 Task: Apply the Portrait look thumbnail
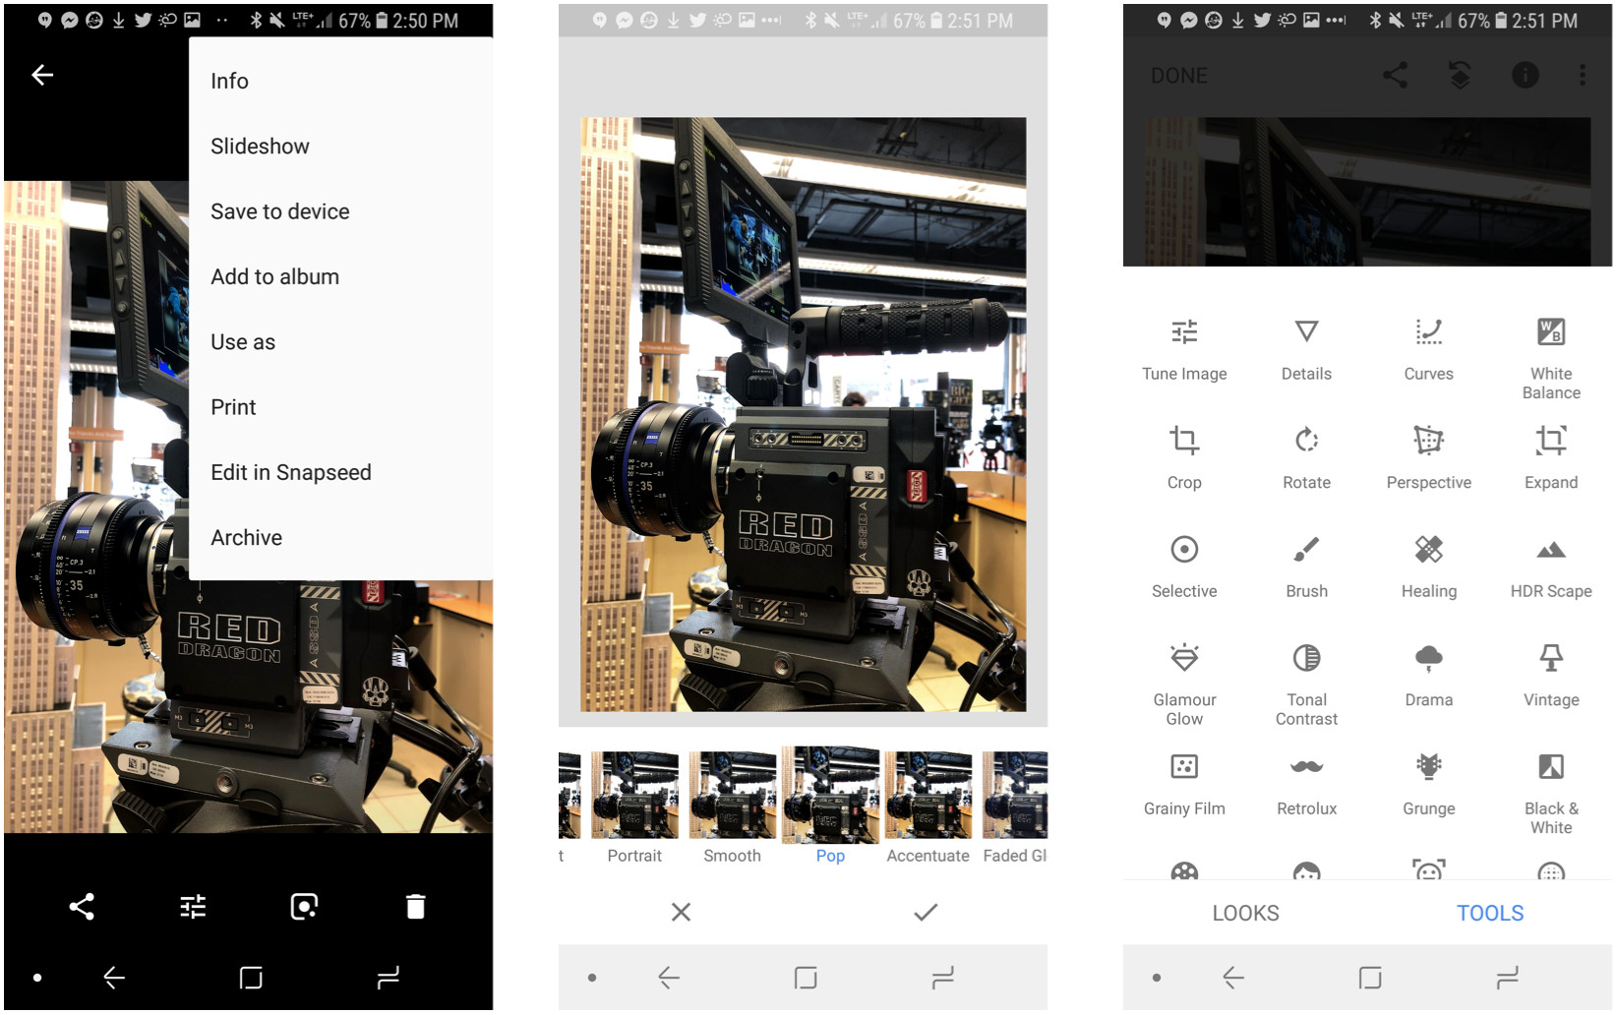[634, 808]
